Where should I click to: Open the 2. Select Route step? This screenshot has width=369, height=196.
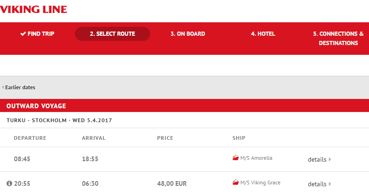(112, 34)
